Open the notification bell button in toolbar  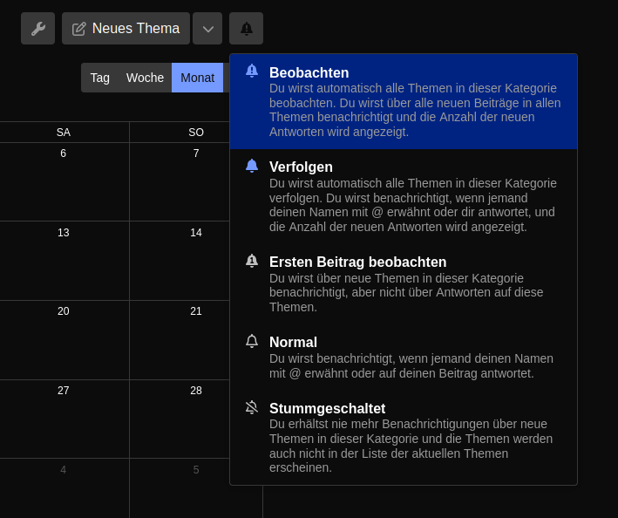[246, 29]
